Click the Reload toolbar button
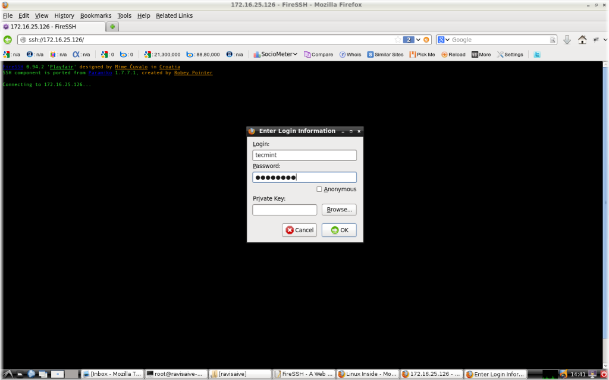 (x=453, y=54)
